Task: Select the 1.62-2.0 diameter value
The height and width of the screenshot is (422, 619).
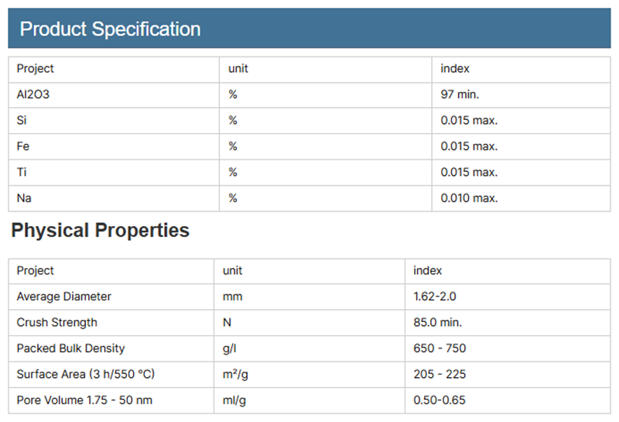Action: point(436,297)
